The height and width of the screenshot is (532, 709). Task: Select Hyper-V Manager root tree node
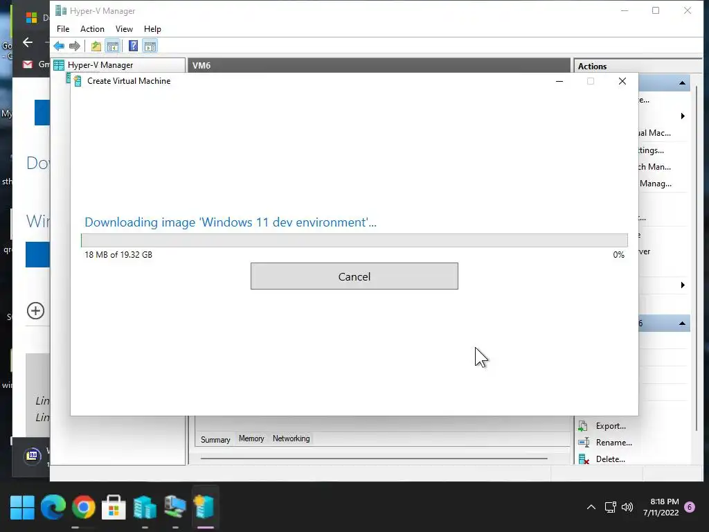coord(100,65)
